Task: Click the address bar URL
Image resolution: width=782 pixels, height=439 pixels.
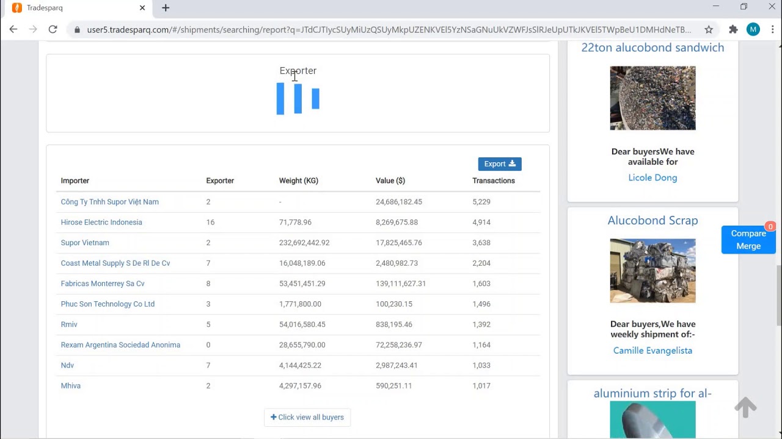Action: click(x=389, y=29)
